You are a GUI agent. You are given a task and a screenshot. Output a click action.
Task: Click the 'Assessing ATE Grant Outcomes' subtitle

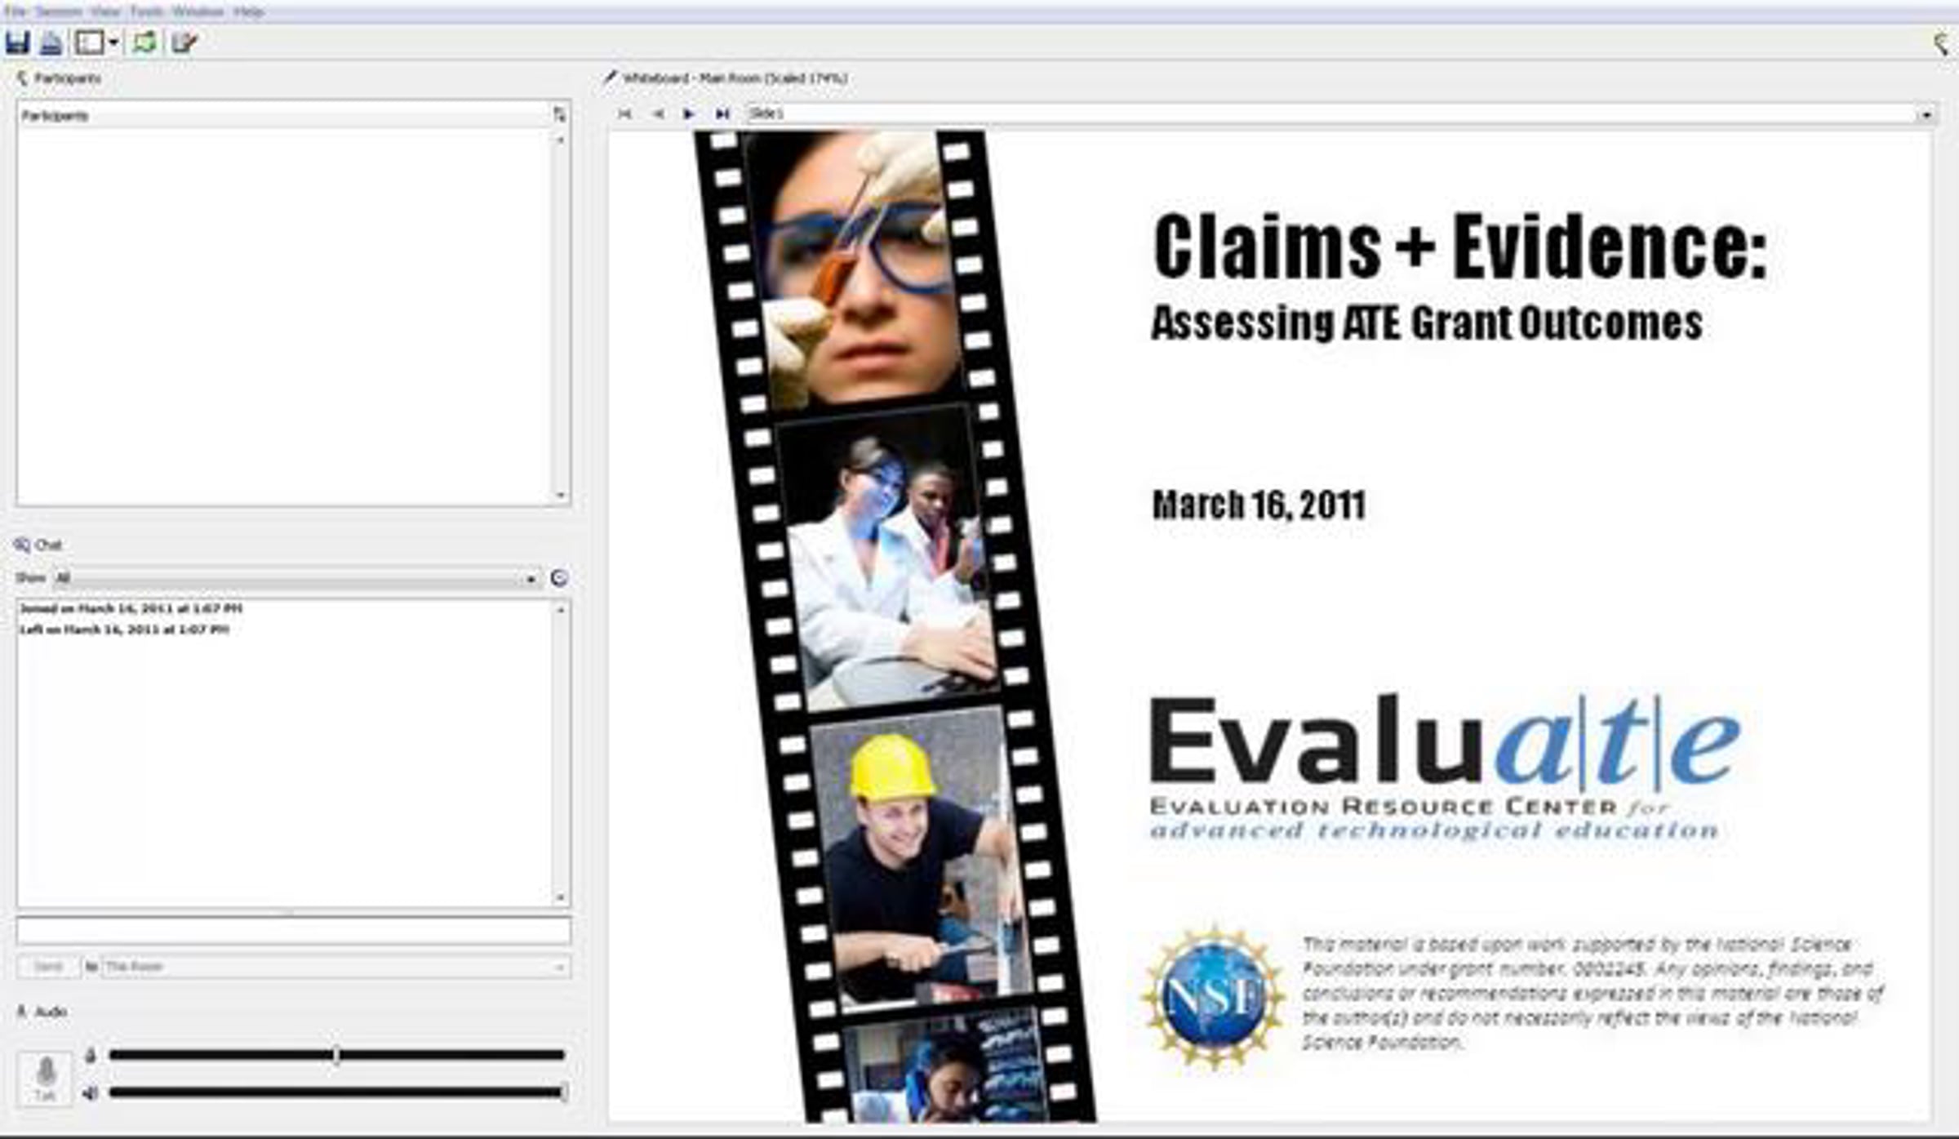click(1426, 323)
